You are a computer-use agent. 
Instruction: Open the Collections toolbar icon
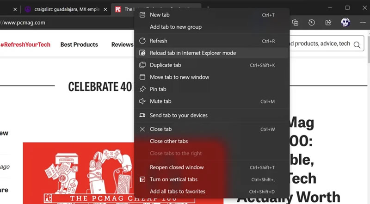296,22
